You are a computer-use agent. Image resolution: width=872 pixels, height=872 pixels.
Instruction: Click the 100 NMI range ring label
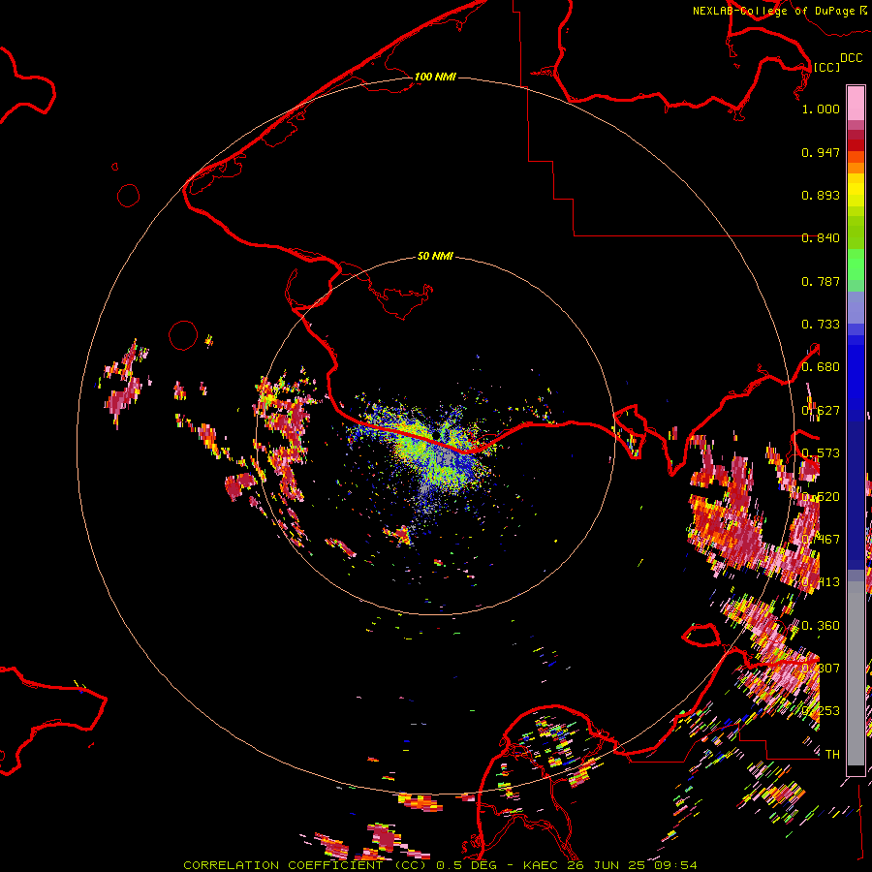[435, 77]
